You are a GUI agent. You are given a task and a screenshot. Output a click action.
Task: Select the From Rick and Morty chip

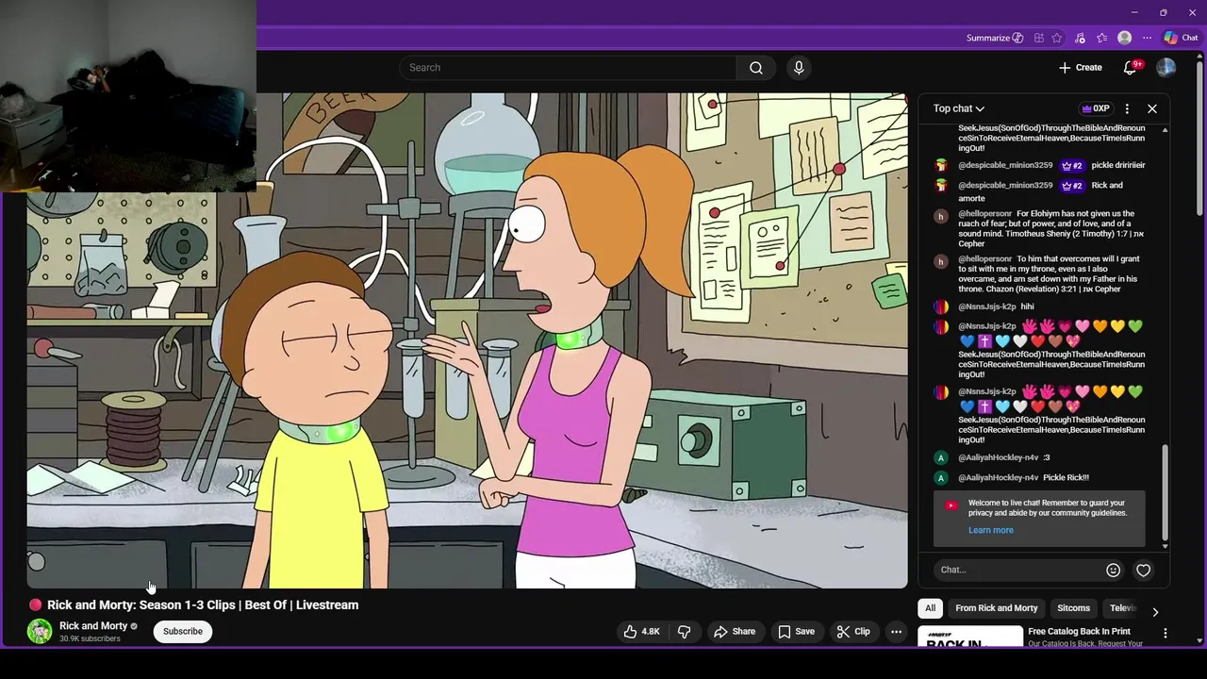pos(996,608)
